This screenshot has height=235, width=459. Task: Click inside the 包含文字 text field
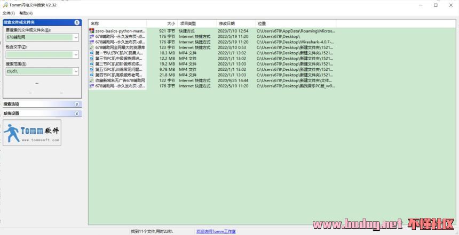(x=38, y=54)
